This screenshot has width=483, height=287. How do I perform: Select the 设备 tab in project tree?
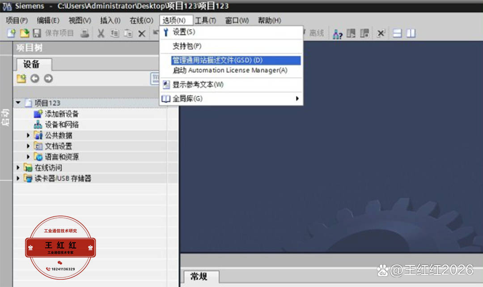34,64
